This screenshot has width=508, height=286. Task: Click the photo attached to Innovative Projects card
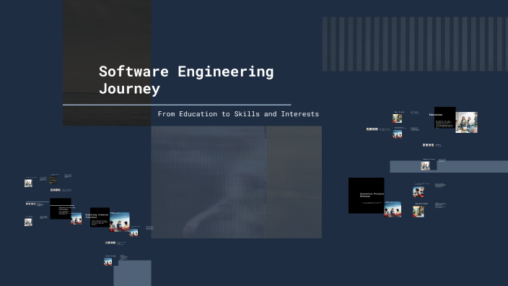coord(393,209)
